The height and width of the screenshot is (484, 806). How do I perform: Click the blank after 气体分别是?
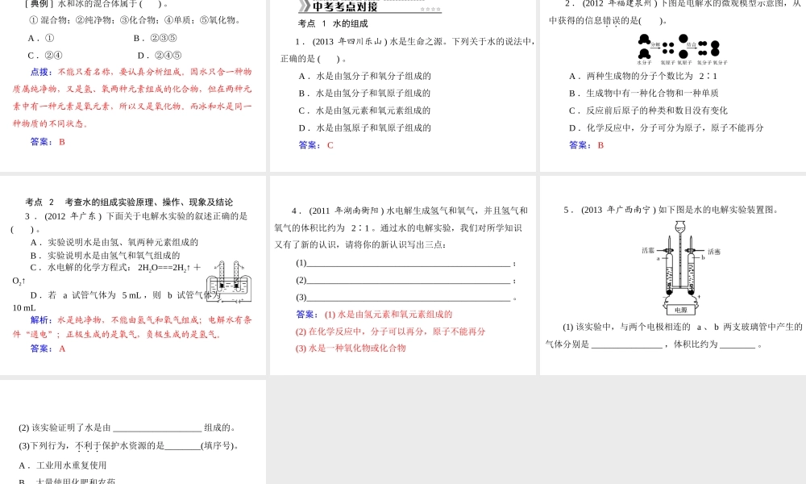[x=626, y=344]
